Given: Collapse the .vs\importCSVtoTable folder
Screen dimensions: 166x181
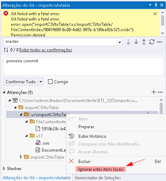Looking at the screenshot, I should 21,114.
